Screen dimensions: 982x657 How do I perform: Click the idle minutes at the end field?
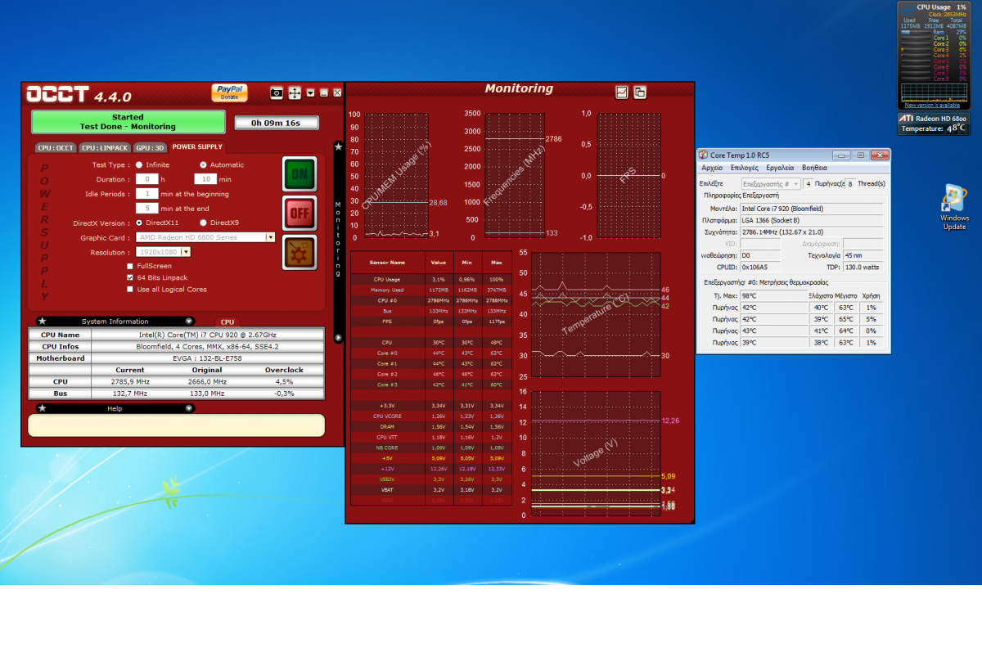[147, 209]
